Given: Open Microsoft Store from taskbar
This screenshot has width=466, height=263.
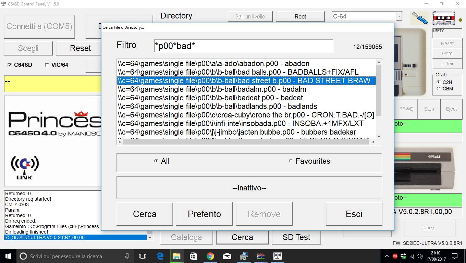Looking at the screenshot, I should click(193, 256).
